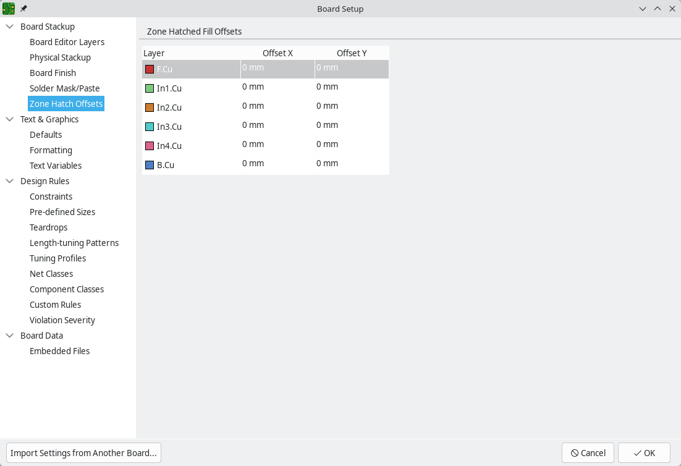Collapse the Design Rules tree section
This screenshot has width=681, height=466.
pos(10,181)
